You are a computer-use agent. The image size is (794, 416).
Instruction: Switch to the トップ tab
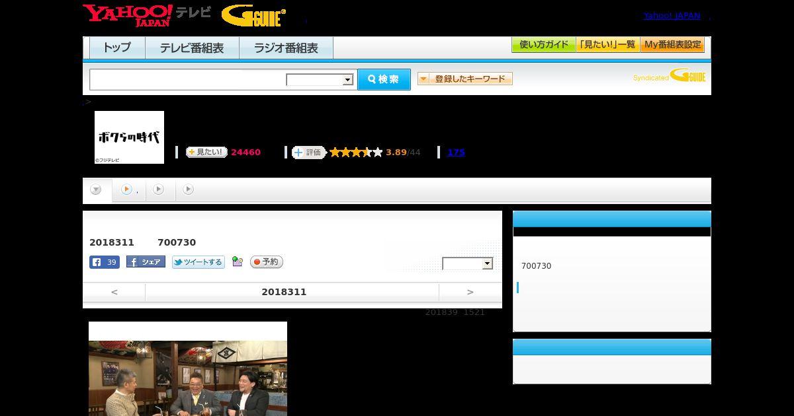[x=117, y=48]
